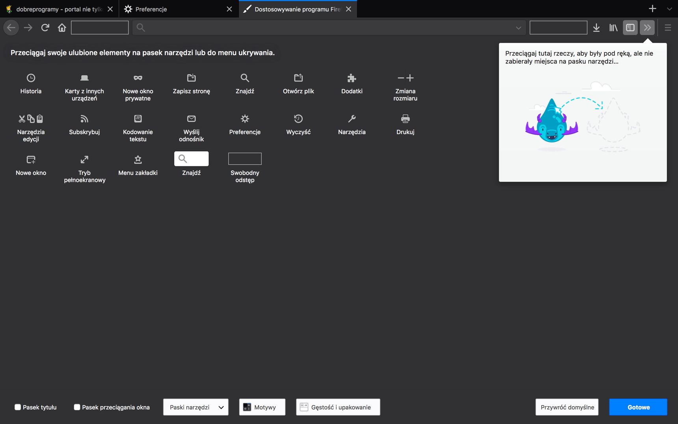678x424 pixels.
Task: Click the Kodowanie tekstu icon
Action: click(138, 118)
